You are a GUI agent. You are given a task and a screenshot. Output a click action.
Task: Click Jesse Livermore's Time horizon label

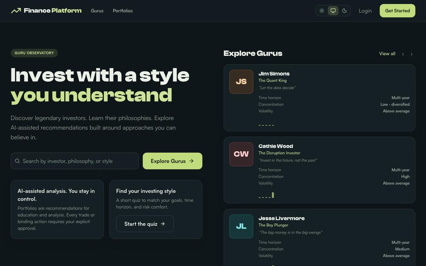pyautogui.click(x=270, y=242)
